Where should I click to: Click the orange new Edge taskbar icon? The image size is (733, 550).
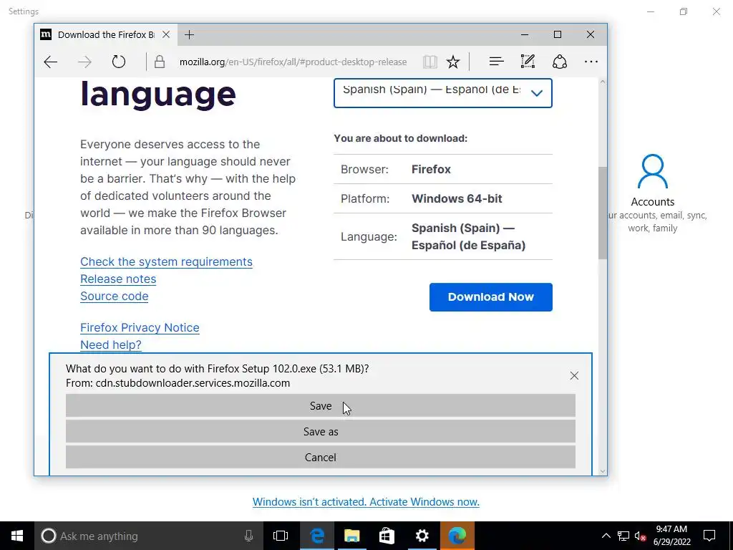(x=457, y=536)
